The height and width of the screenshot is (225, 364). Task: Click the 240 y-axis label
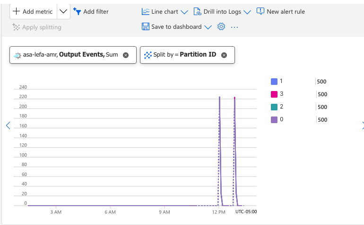23,87
